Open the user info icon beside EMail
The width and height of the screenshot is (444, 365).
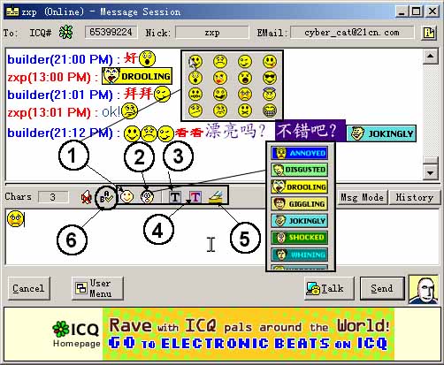point(429,33)
